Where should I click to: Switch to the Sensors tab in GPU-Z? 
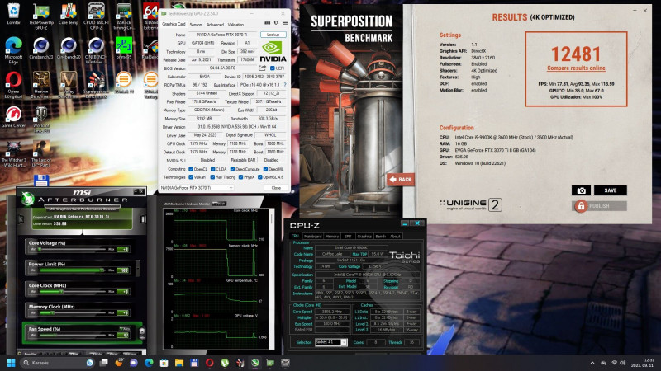point(196,25)
